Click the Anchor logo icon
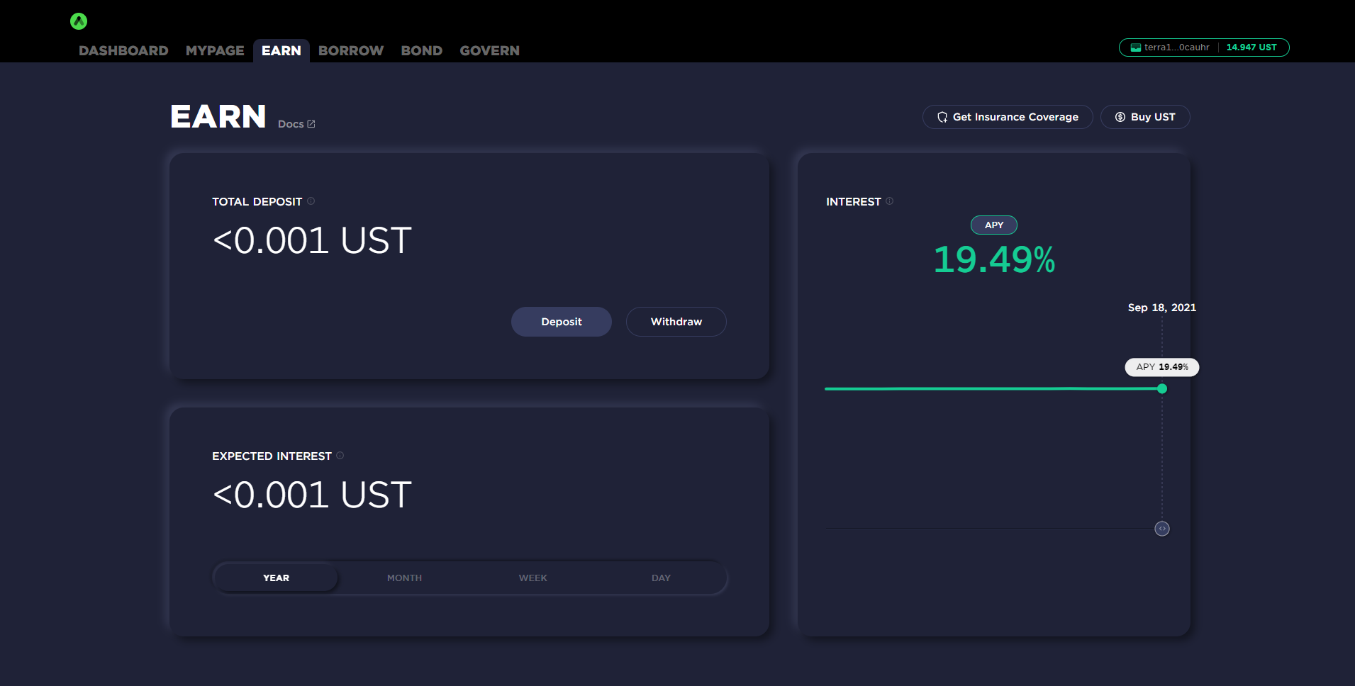Image resolution: width=1355 pixels, height=686 pixels. pos(79,21)
